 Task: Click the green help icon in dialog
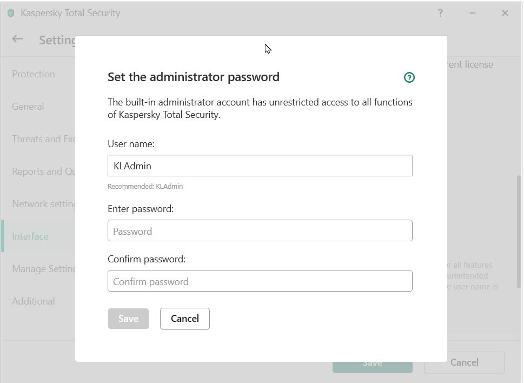click(x=409, y=77)
